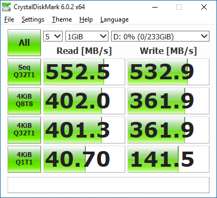Image resolution: width=217 pixels, height=198 pixels.
Task: Start the 4KiB Q8T8 benchmark
Action: click(x=24, y=101)
